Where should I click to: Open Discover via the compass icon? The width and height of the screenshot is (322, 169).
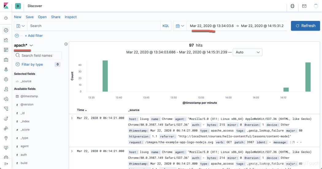point(6,30)
